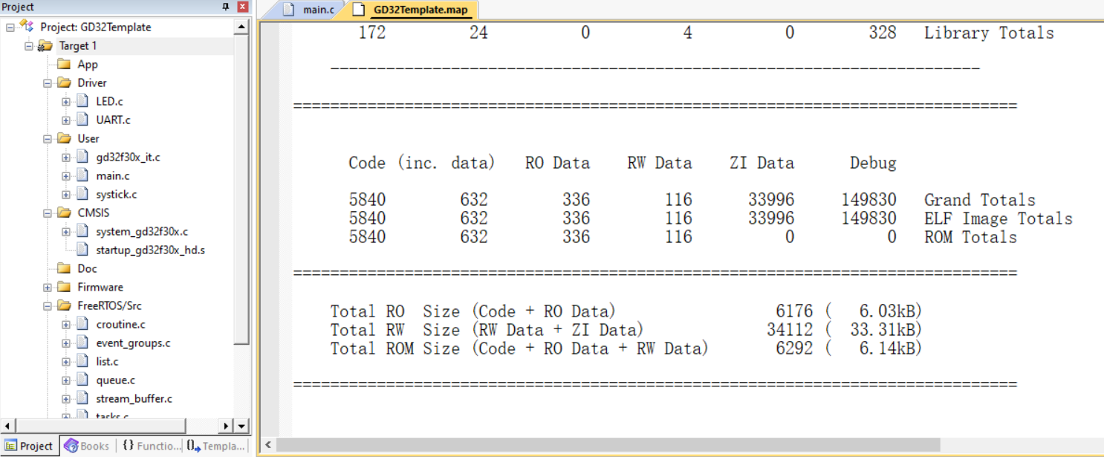Image resolution: width=1104 pixels, height=457 pixels.
Task: Collapse the Project: GD32Template root node
Action: click(x=10, y=27)
